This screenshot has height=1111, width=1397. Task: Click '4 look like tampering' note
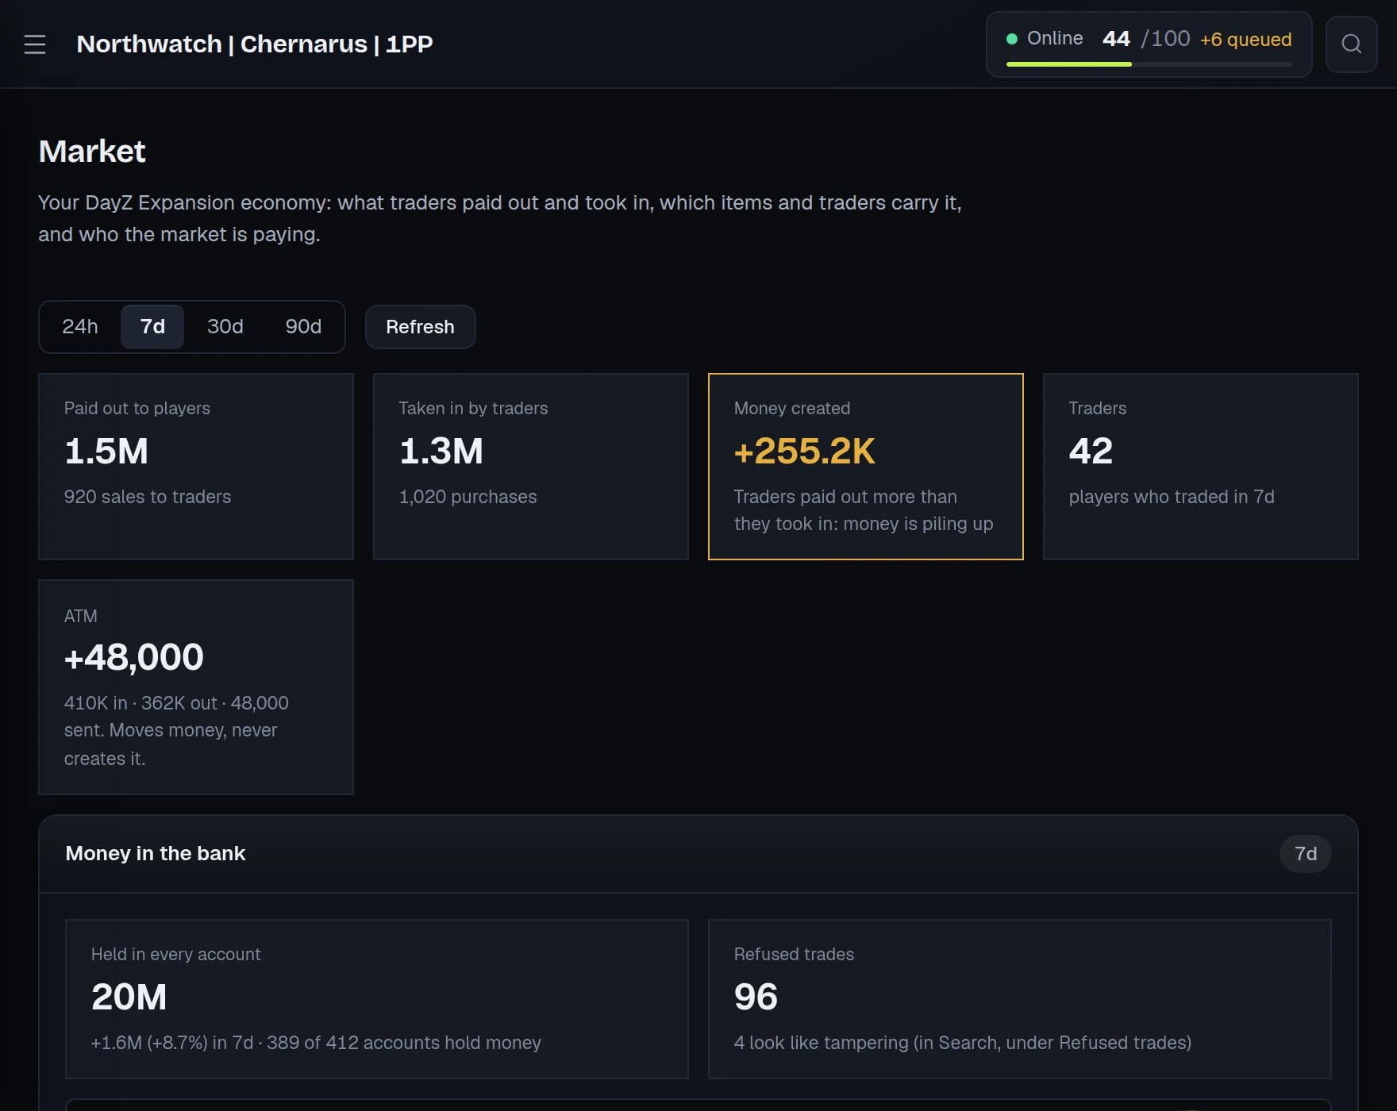[x=821, y=1043]
